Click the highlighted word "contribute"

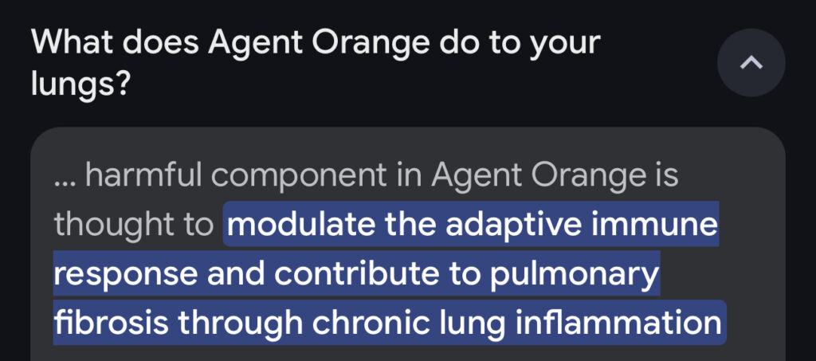337,274
